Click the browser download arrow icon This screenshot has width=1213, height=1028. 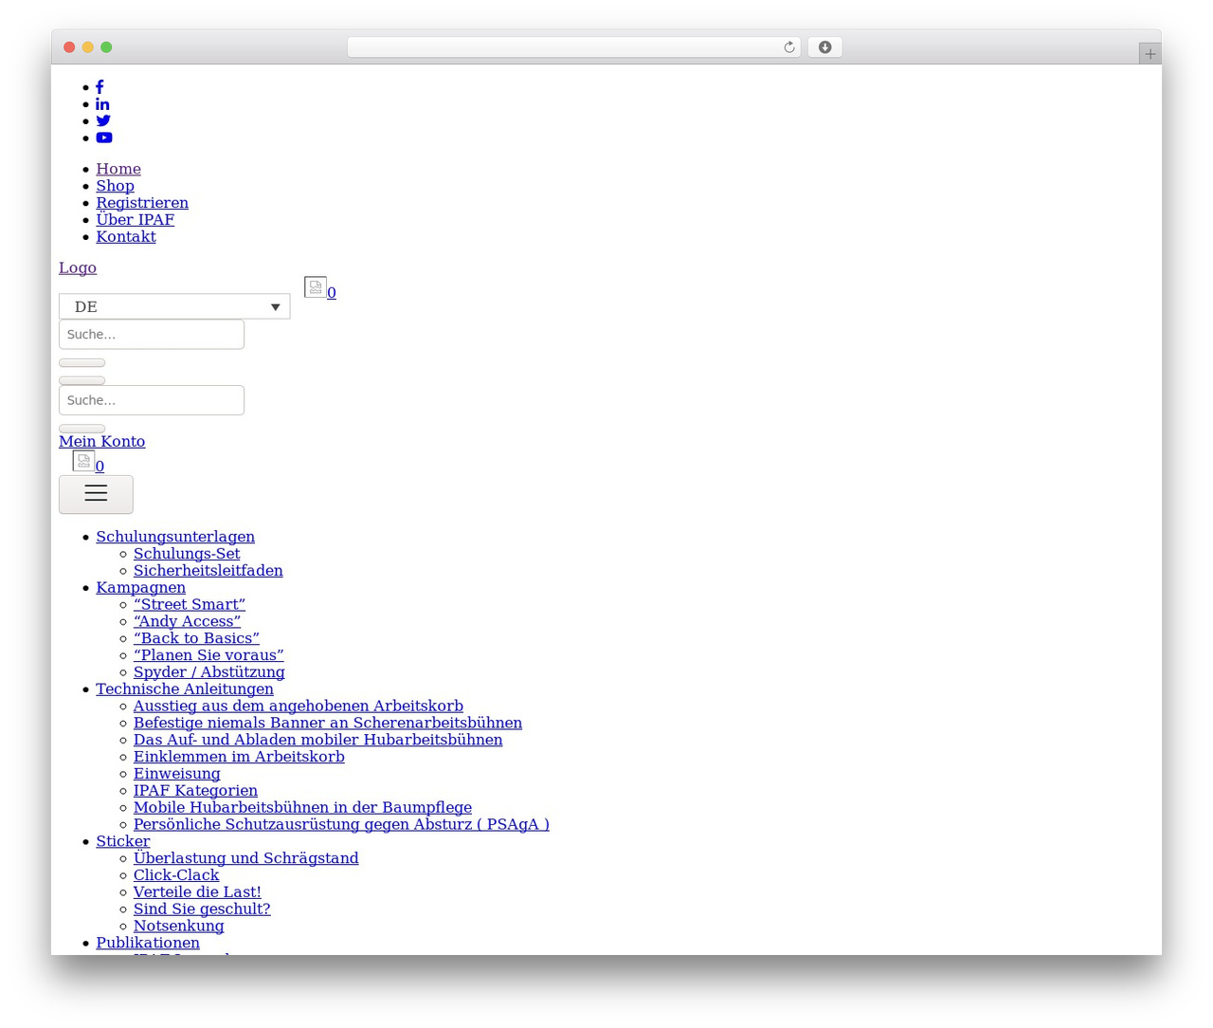click(824, 47)
